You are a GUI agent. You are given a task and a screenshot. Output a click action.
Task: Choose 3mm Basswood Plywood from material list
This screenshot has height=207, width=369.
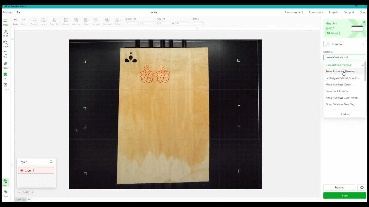(340, 72)
